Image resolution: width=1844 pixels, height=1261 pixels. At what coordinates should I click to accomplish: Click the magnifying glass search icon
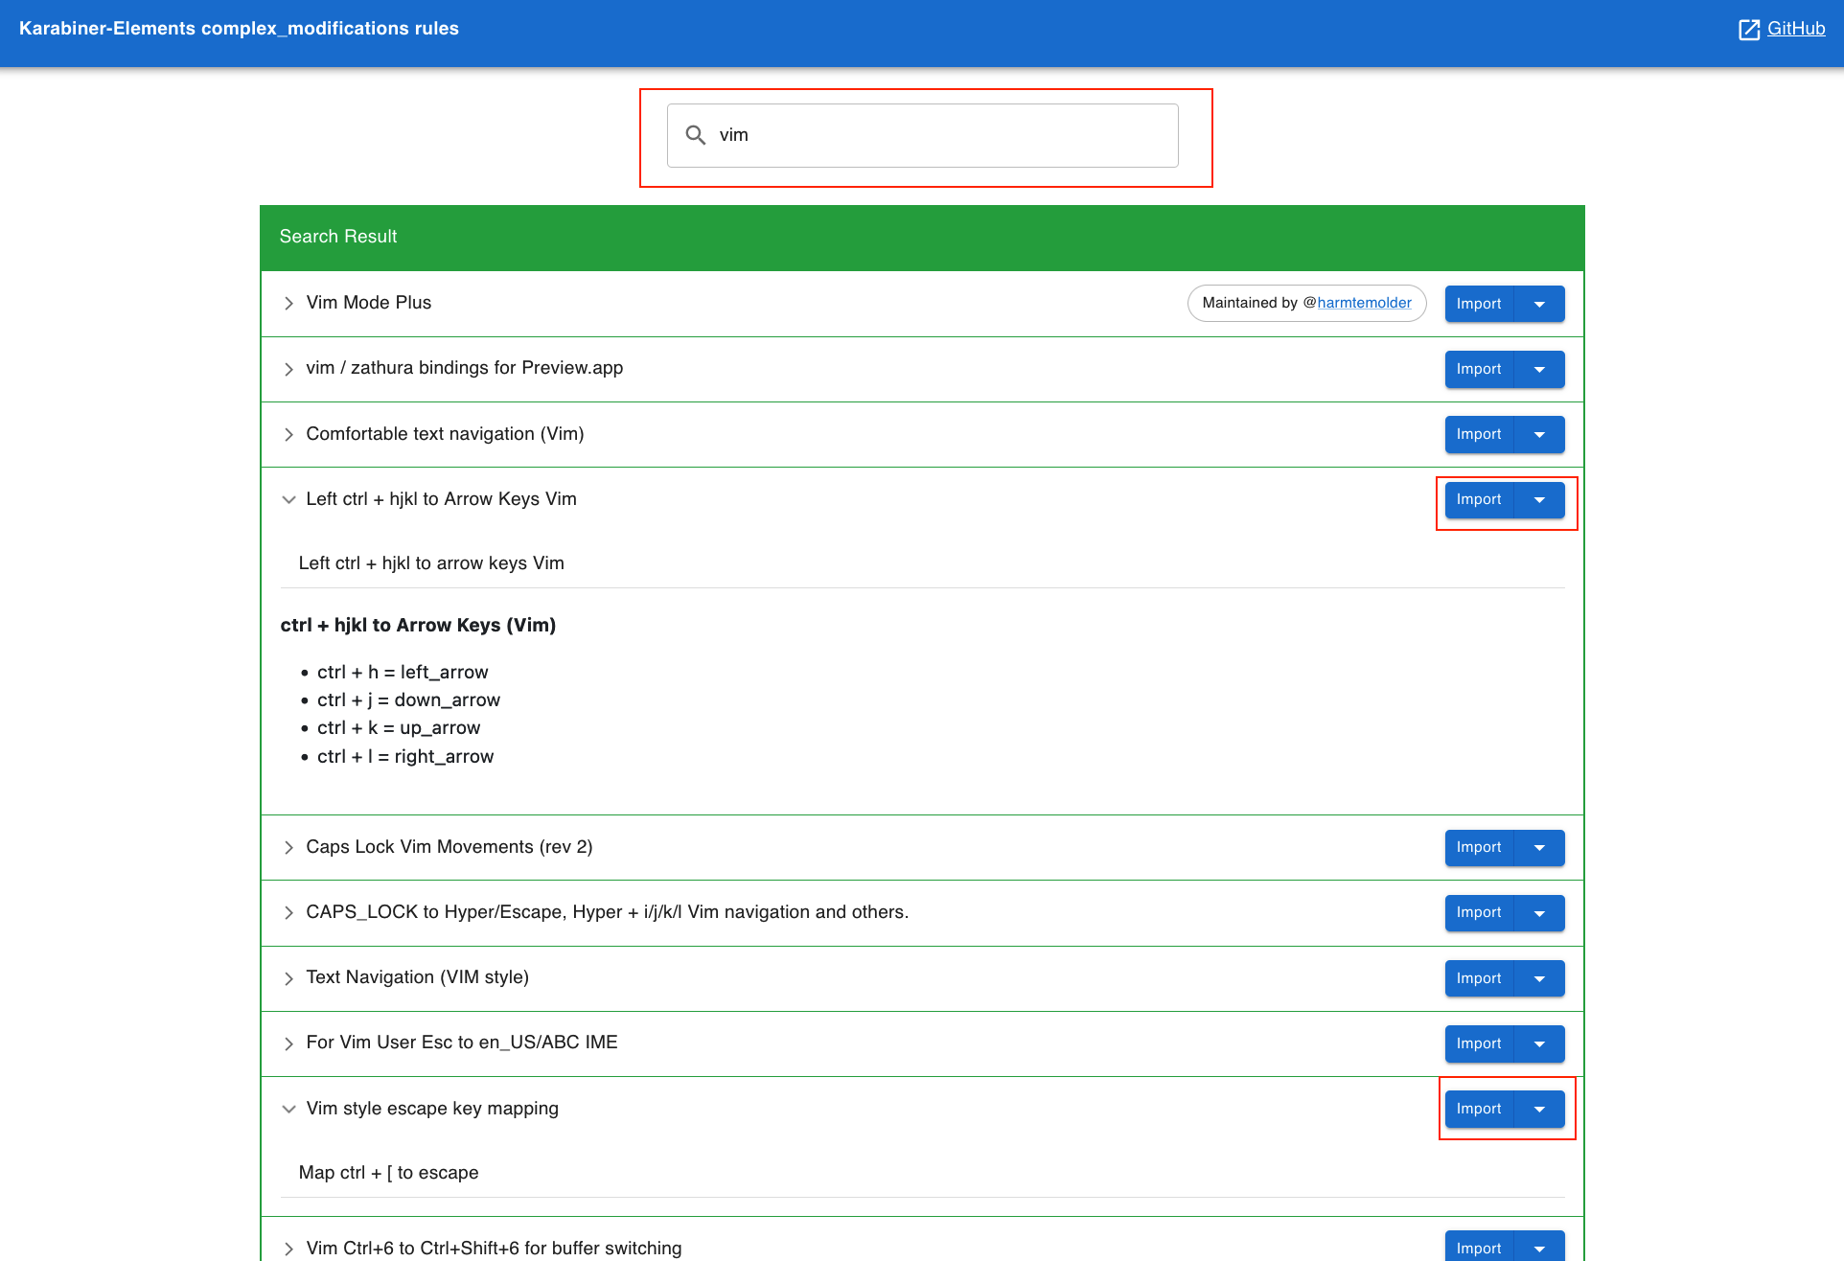tap(696, 135)
